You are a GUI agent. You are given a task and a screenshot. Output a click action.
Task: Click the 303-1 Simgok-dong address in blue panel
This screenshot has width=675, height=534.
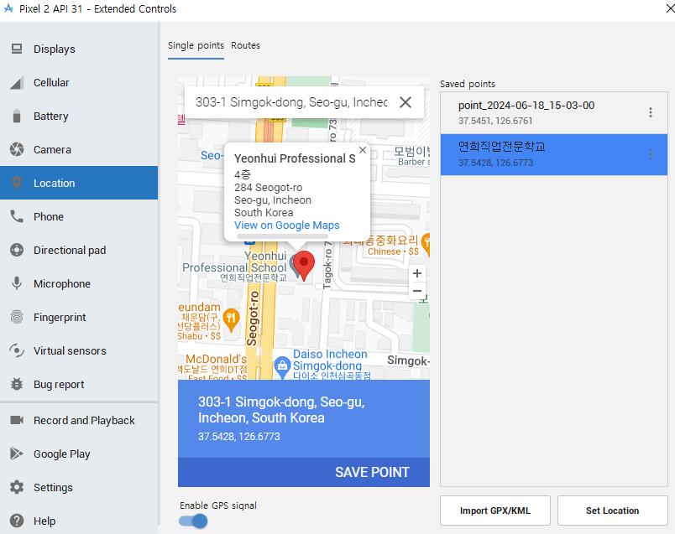[281, 410]
